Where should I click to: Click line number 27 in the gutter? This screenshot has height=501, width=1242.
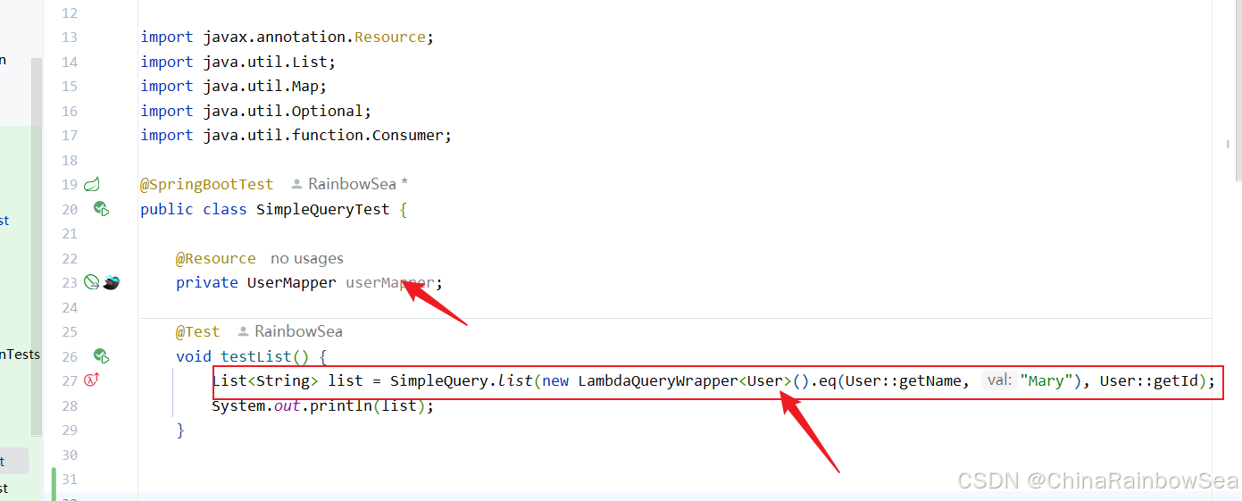tap(69, 381)
